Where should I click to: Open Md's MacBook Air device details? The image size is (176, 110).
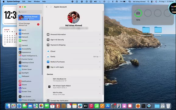(x=73, y=80)
